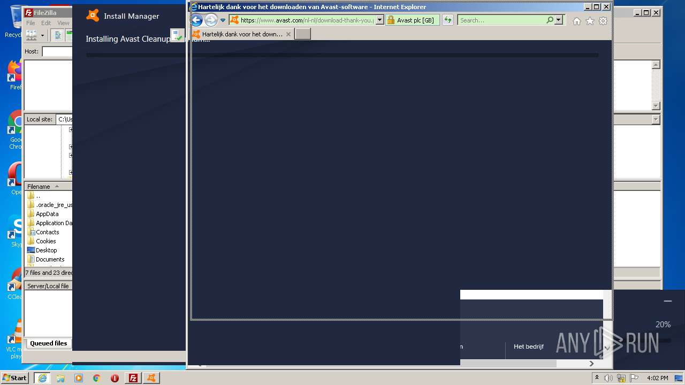This screenshot has width=685, height=385.
Task: Open the Windows Start menu
Action: tap(15, 378)
